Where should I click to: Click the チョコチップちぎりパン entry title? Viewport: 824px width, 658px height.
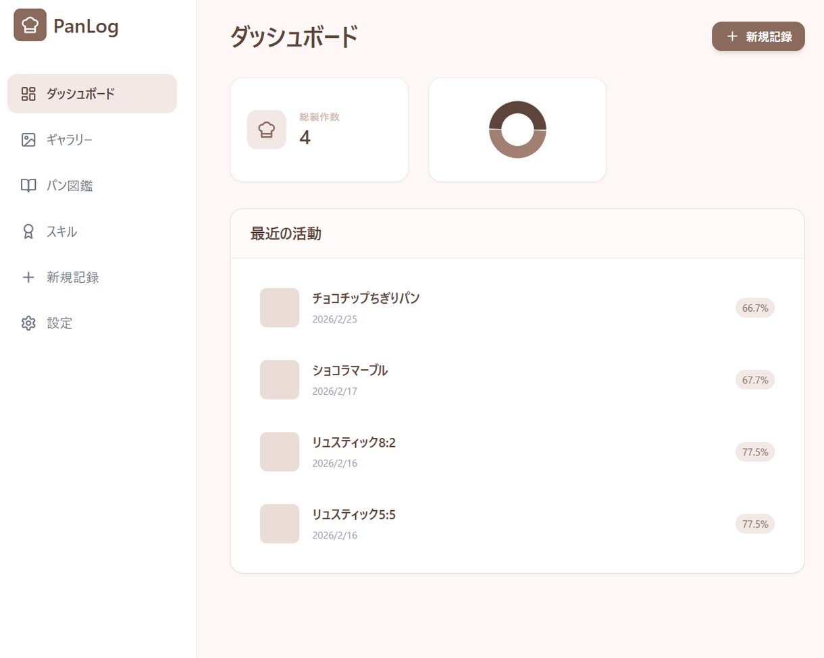point(366,298)
